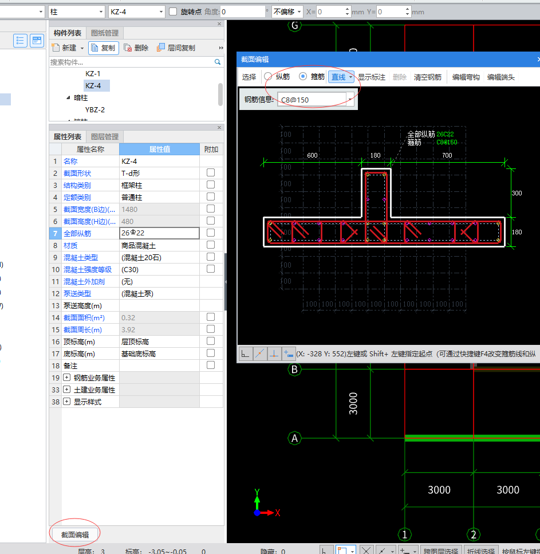Click the midpoint snap icon on the bottom status bar
The height and width of the screenshot is (554, 540).
(x=382, y=550)
